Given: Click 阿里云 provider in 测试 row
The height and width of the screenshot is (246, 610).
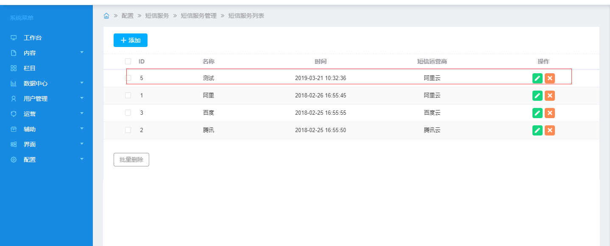Looking at the screenshot, I should click(432, 78).
